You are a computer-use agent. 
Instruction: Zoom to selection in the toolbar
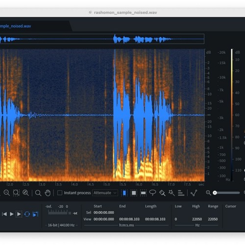[x=16, y=193]
